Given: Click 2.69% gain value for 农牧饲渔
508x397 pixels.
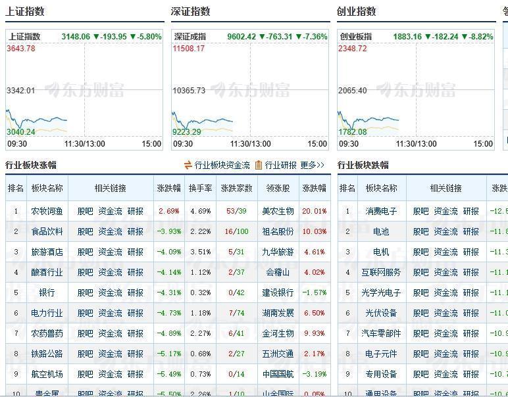Looking at the screenshot, I should tap(169, 211).
